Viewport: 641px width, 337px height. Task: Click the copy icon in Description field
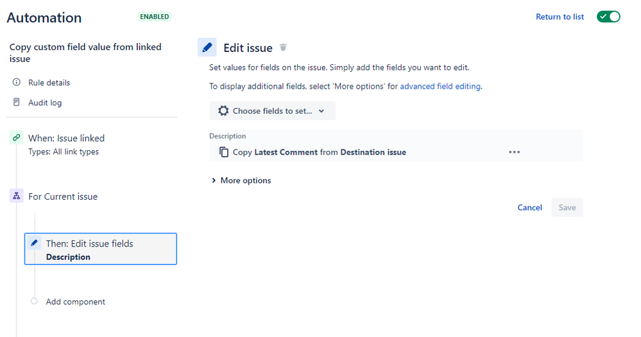(224, 152)
